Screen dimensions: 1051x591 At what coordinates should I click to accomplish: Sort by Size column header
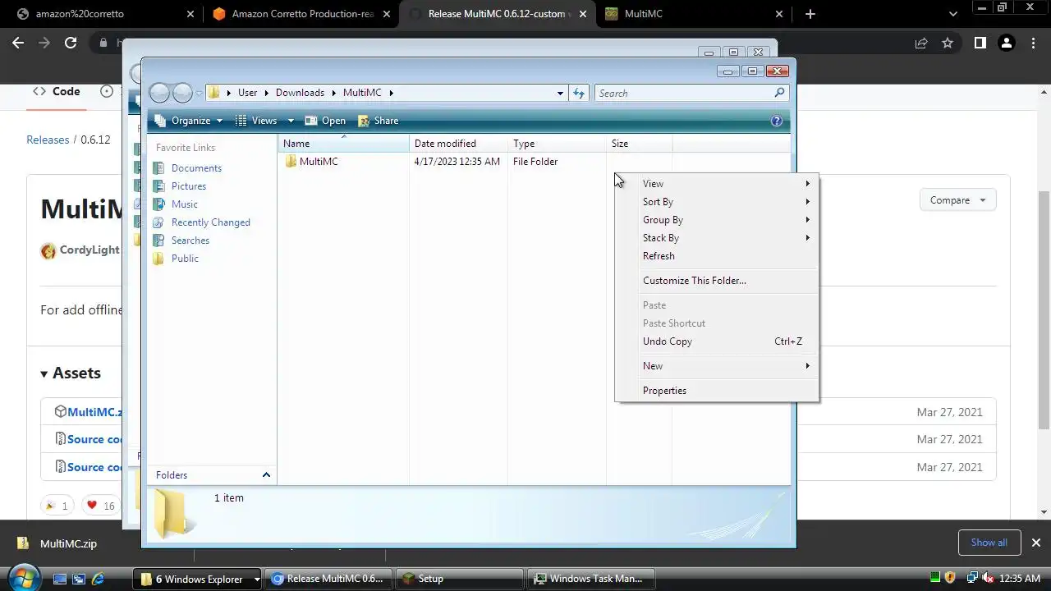pyautogui.click(x=639, y=144)
